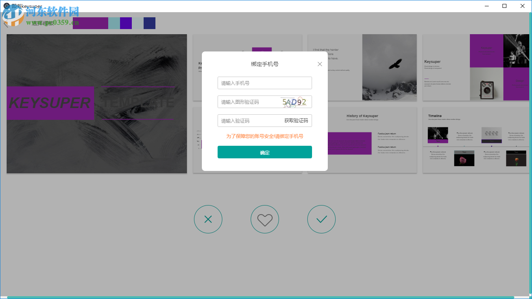The width and height of the screenshot is (532, 299).
Task: Click 获取验证码 to request a code
Action: click(296, 121)
